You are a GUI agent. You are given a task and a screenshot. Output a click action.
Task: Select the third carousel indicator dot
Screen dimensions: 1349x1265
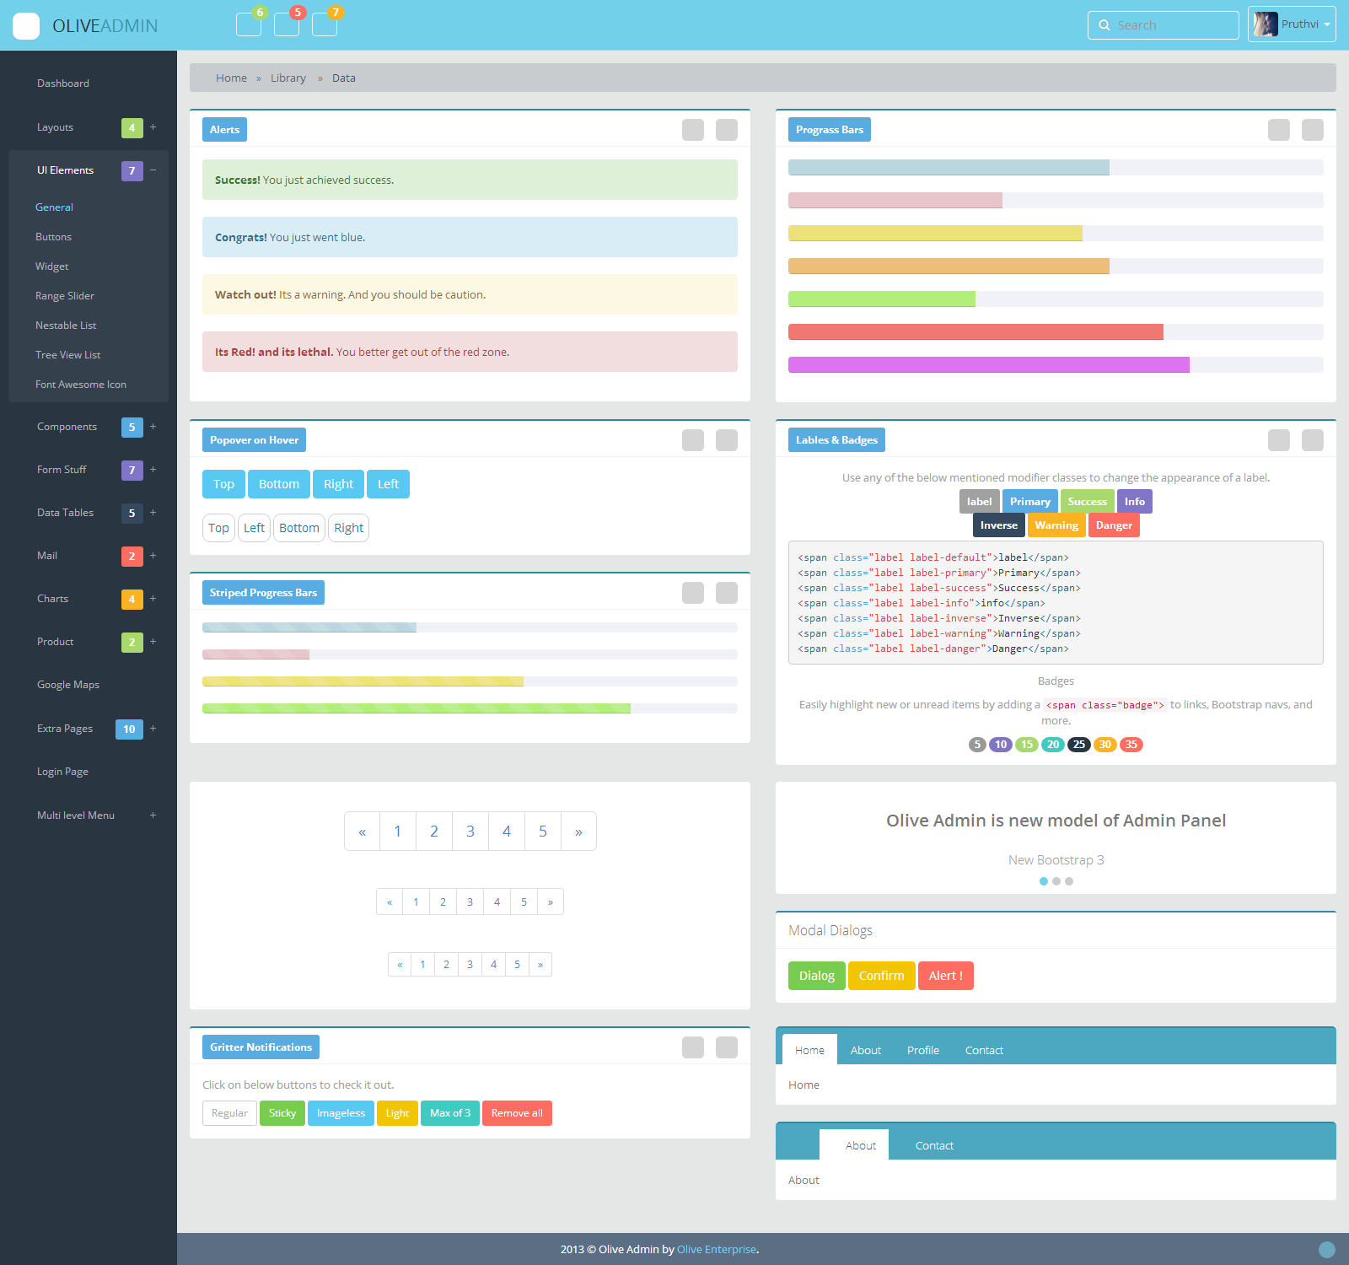point(1069,881)
